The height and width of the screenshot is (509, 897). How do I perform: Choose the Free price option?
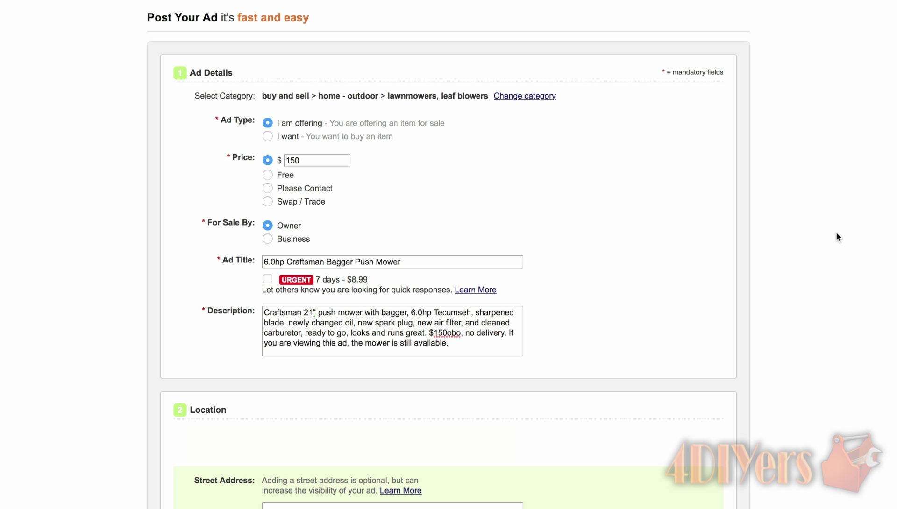(267, 175)
